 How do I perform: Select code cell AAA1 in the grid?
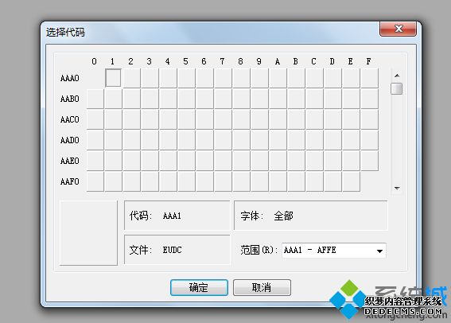[113, 78]
